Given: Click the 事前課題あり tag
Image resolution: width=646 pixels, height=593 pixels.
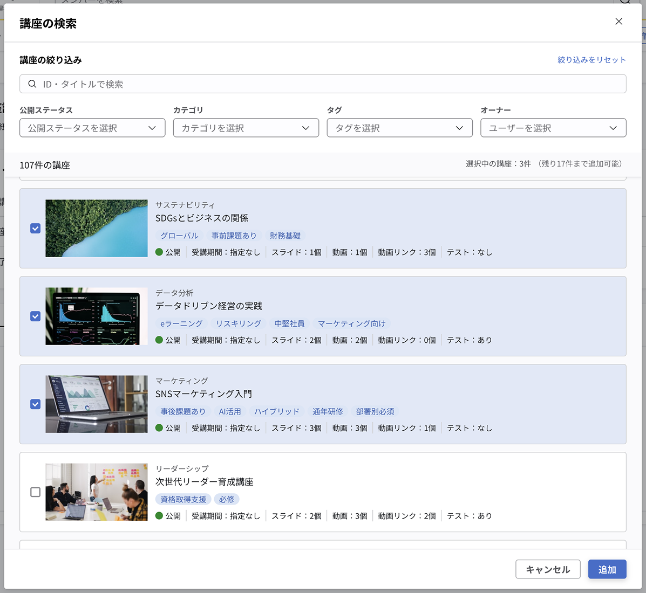Looking at the screenshot, I should [234, 236].
